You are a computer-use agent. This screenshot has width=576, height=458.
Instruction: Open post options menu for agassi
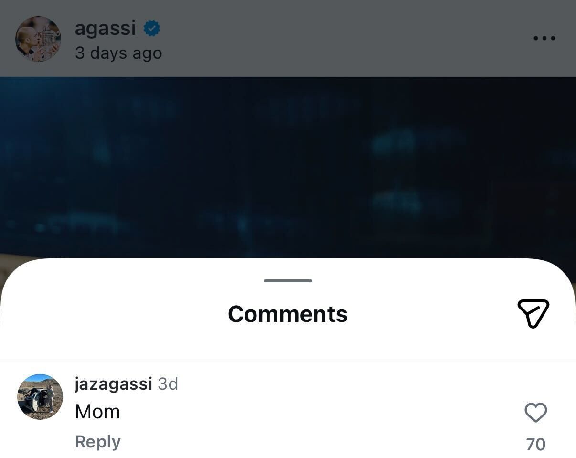544,38
